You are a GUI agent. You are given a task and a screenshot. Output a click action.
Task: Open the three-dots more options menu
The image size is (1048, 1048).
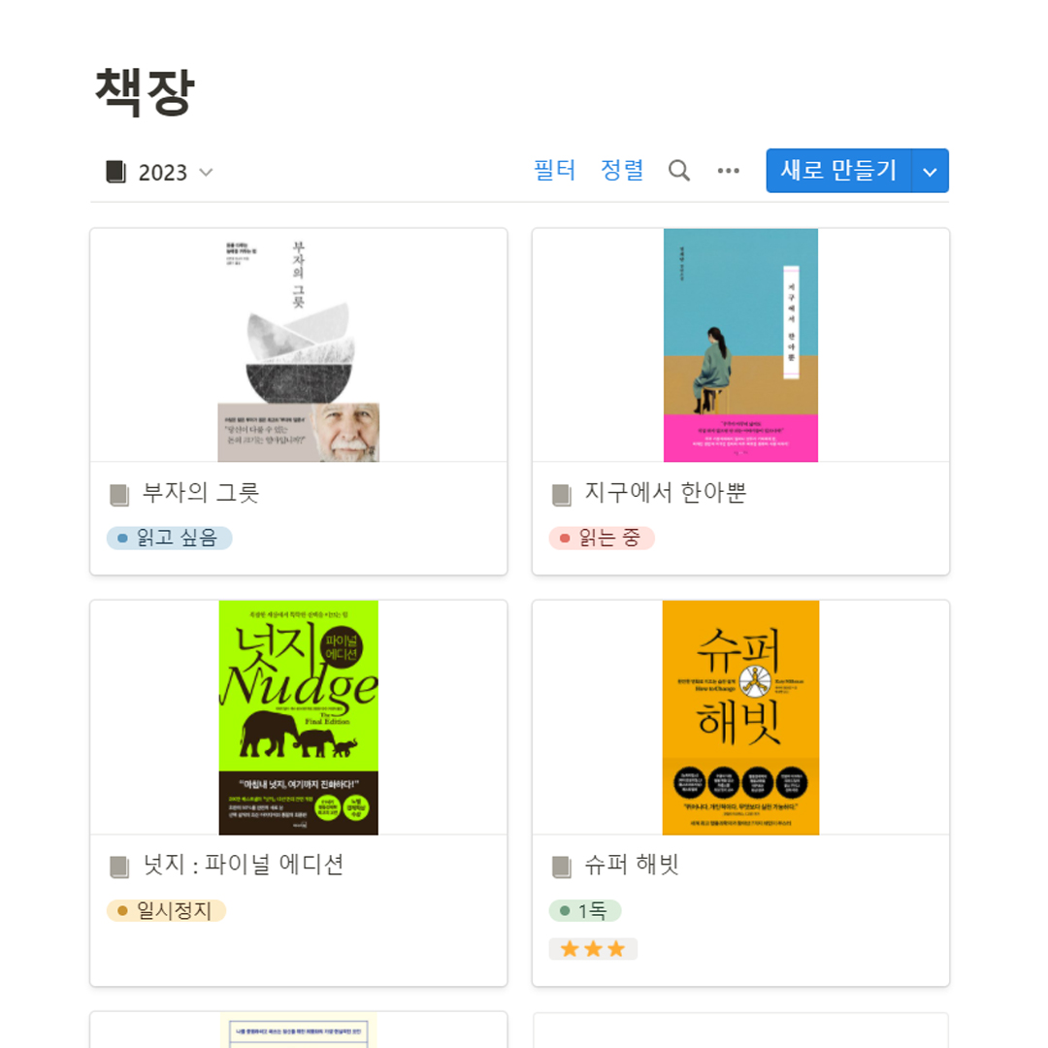(x=729, y=171)
